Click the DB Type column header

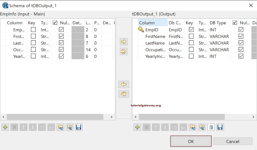tap(218, 23)
